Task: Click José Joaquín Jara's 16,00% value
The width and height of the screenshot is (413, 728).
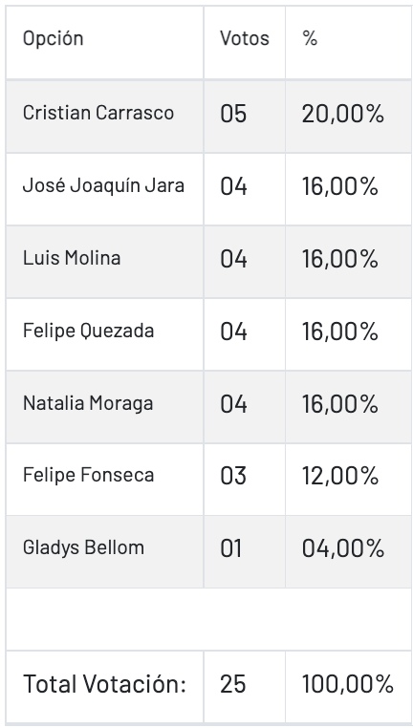Action: pos(340,186)
